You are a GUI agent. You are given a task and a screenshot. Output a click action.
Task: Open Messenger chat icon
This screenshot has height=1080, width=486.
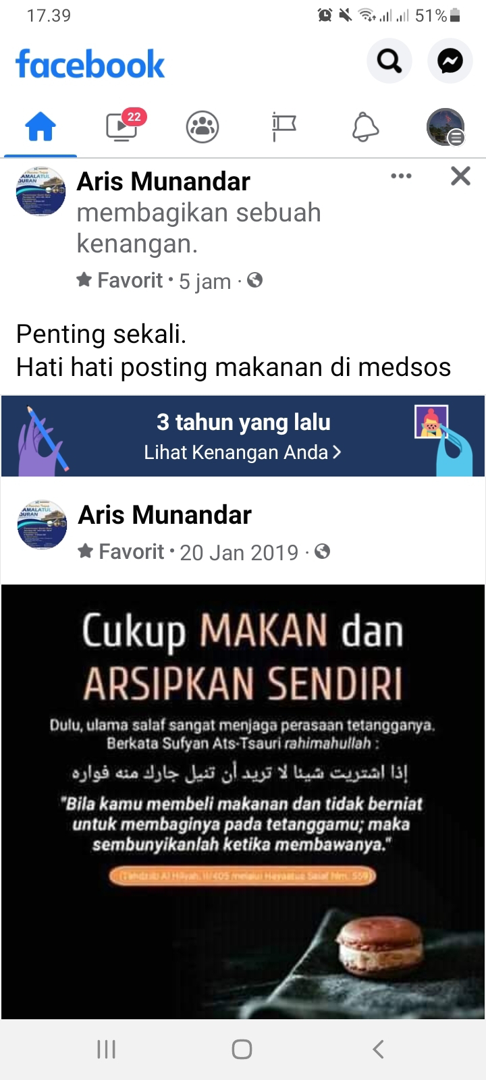450,61
